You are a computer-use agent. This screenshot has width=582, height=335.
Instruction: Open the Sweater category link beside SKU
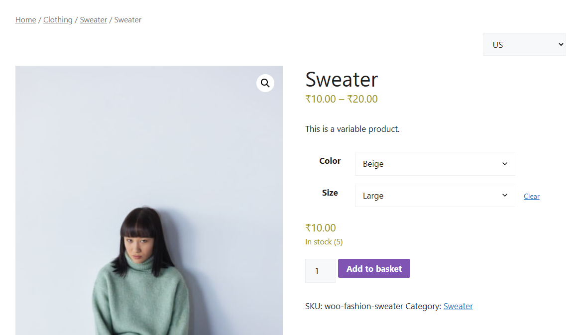pos(458,306)
